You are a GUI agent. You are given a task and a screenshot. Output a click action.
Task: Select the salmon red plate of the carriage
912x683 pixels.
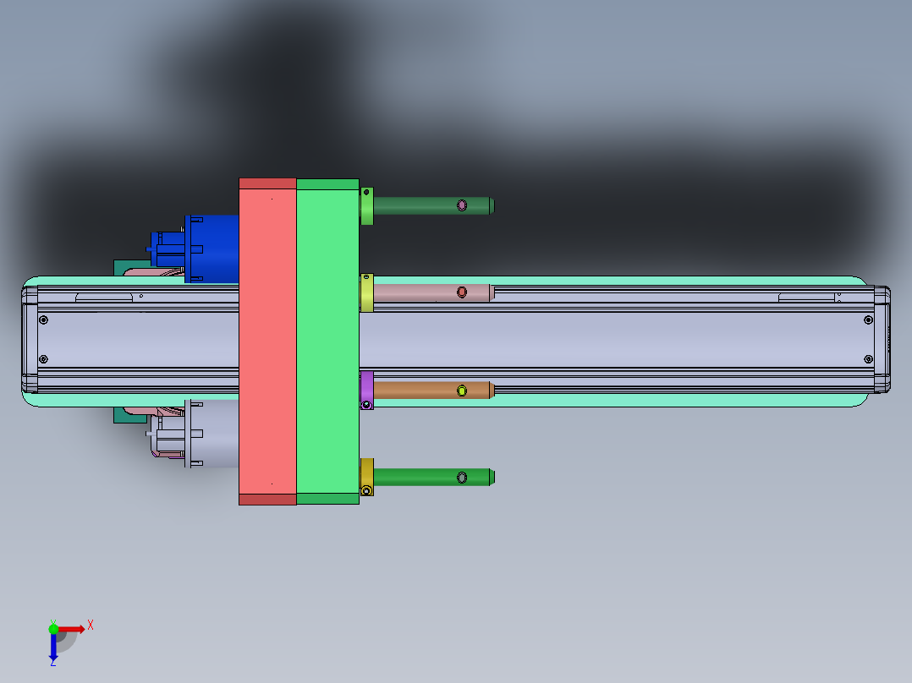coord(267,341)
